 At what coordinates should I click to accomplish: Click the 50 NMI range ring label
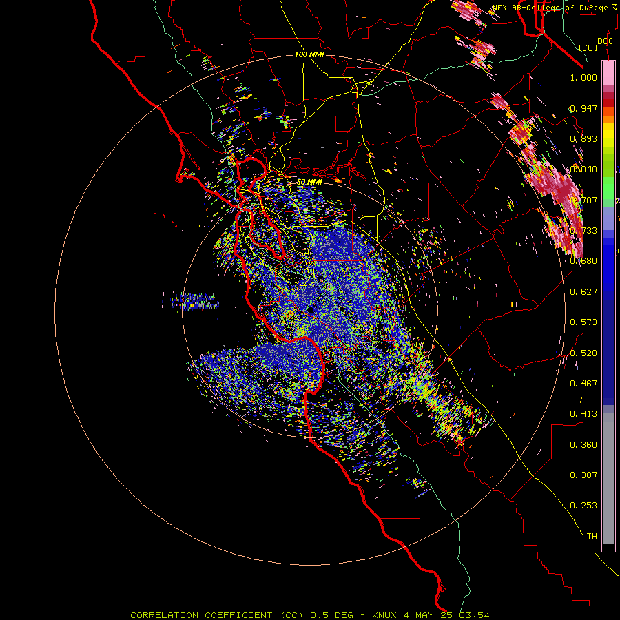tap(309, 183)
